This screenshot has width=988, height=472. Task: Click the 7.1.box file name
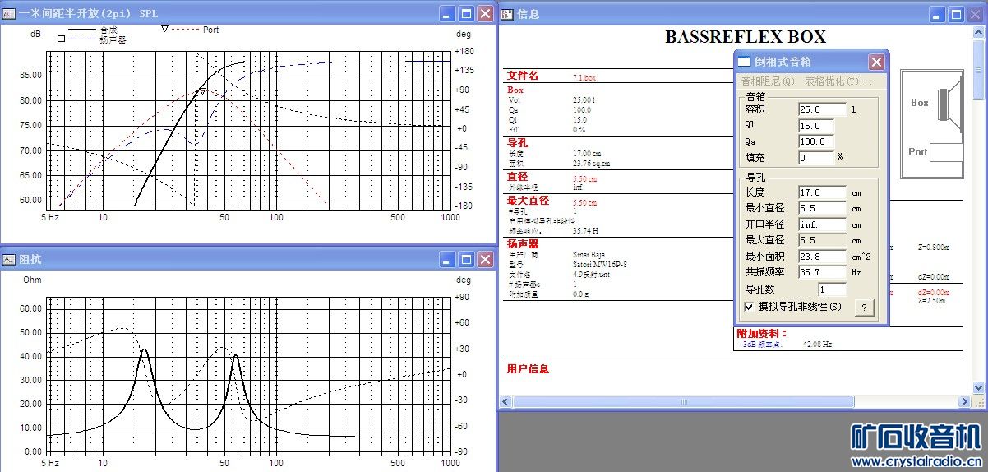pyautogui.click(x=584, y=77)
